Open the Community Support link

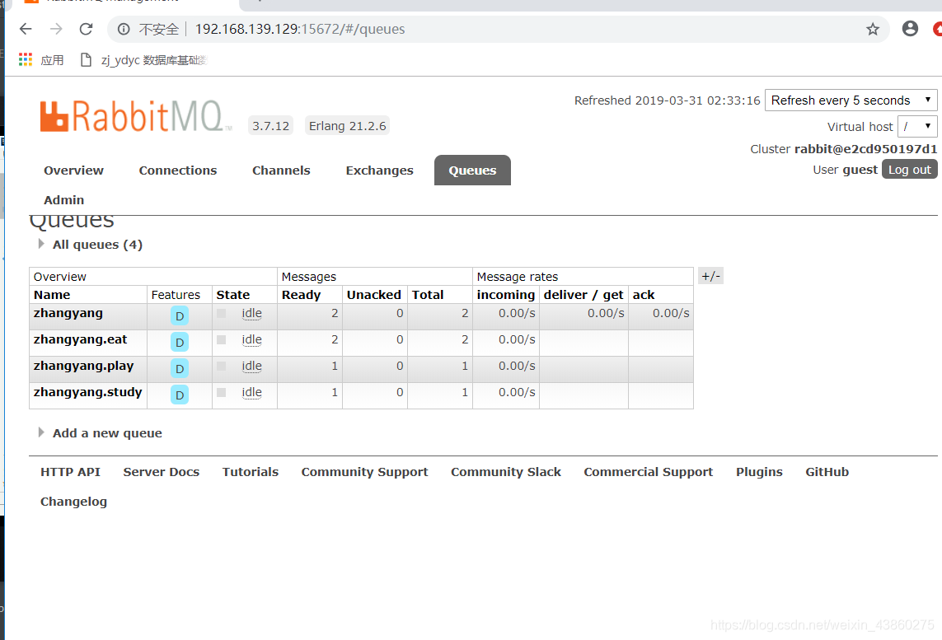[364, 472]
